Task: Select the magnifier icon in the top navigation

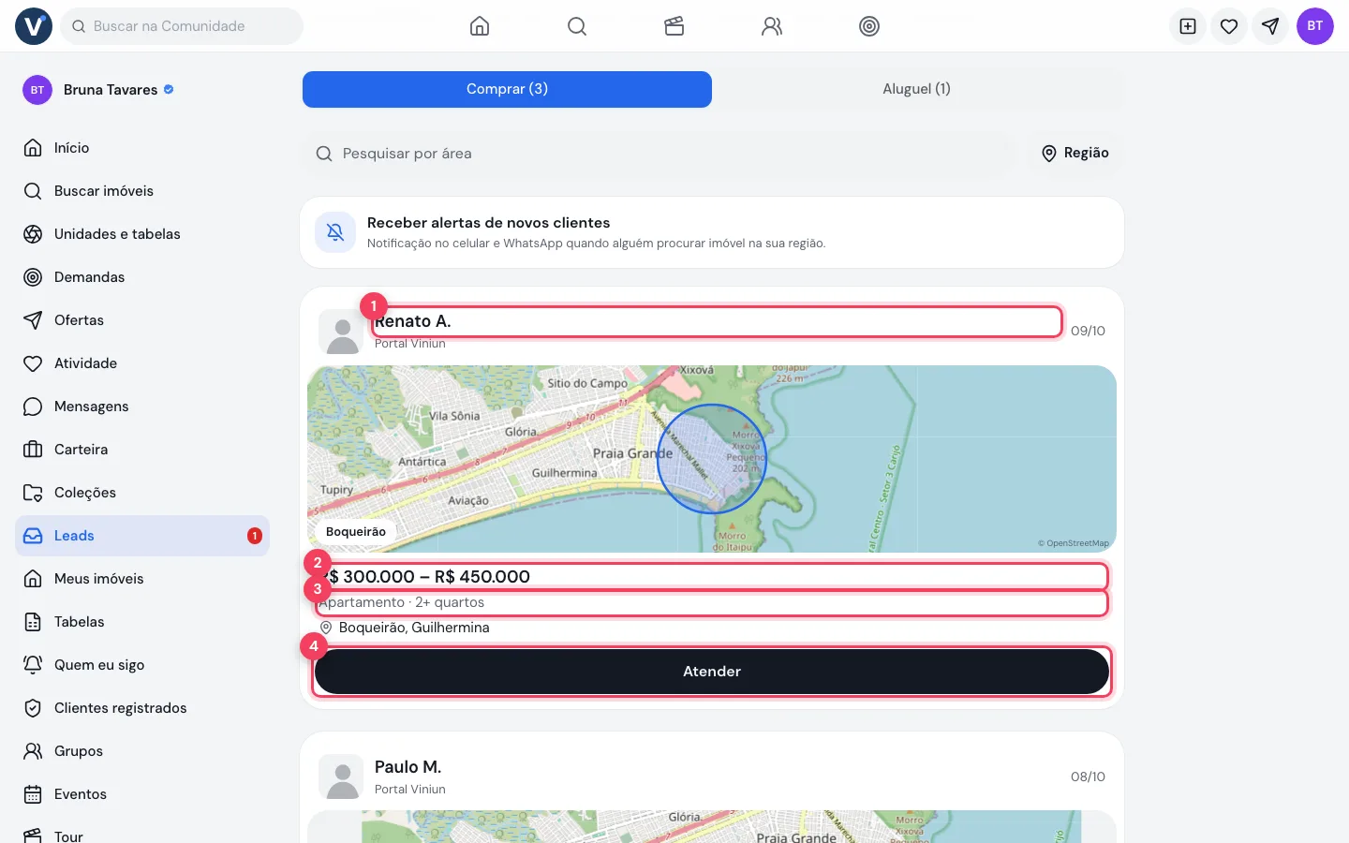Action: tap(577, 26)
